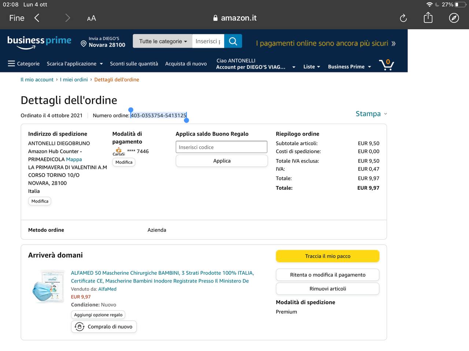Image resolution: width=469 pixels, height=351 pixels.
Task: Open the AA text size menu
Action: click(91, 18)
